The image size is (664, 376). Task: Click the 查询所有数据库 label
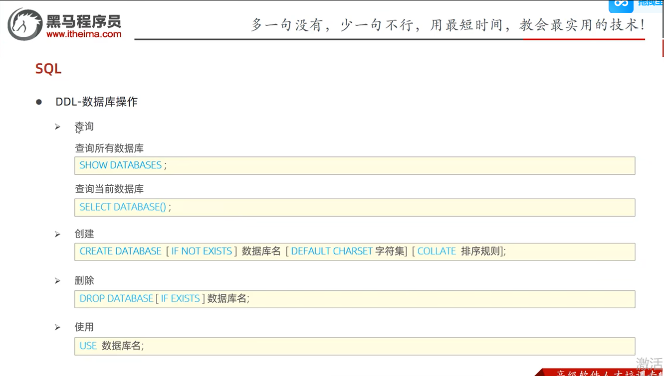(x=109, y=148)
